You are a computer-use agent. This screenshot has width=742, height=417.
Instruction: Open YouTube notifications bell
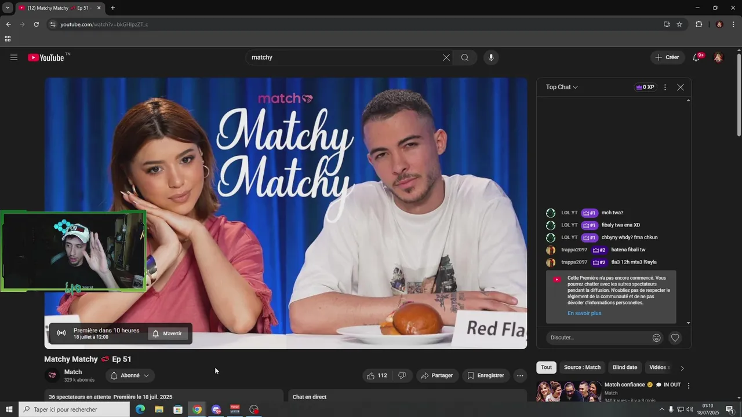coord(697,57)
